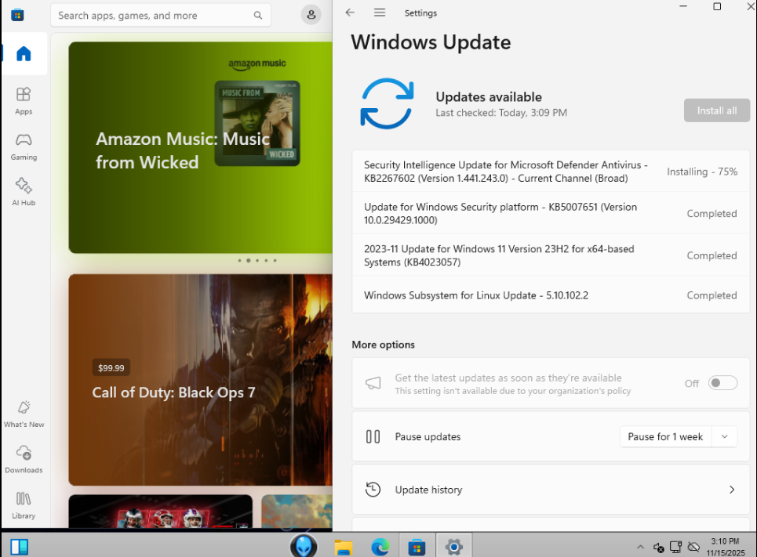Click the More options heading

383,345
